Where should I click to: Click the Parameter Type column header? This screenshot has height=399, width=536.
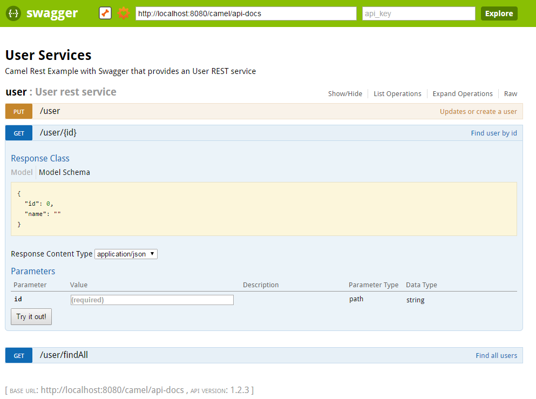click(x=374, y=285)
